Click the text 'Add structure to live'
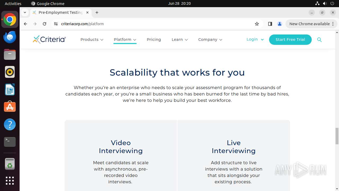Image resolution: width=339 pixels, height=191 pixels. point(234,163)
